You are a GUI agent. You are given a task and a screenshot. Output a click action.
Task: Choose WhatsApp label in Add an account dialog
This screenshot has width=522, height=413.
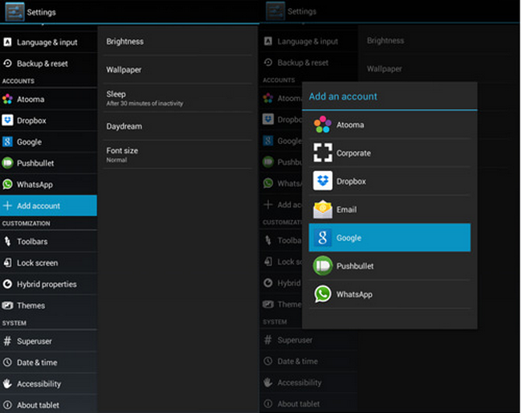354,294
